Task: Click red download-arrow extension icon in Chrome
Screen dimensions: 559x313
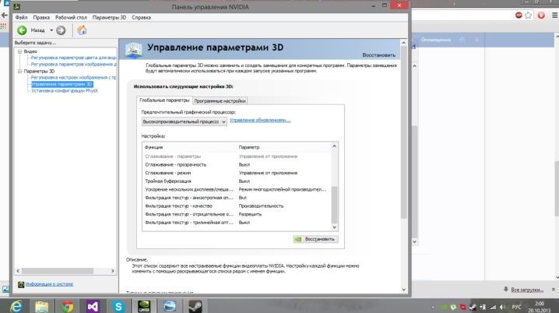Action: 541,15
